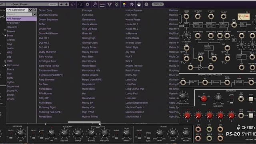256x144 pixels.
Task: Toggle Mod/Echo On/Off switch
Action: click(34, 136)
